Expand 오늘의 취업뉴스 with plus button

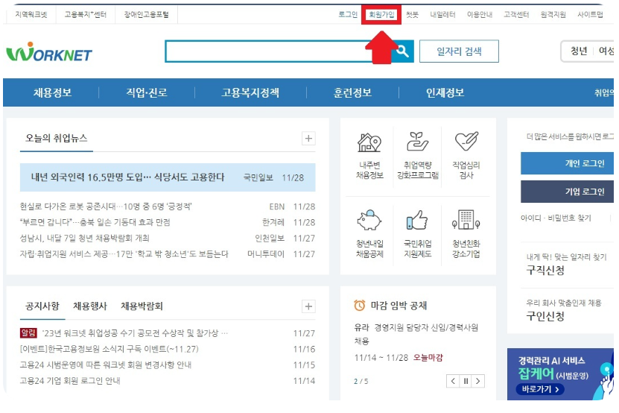point(308,139)
